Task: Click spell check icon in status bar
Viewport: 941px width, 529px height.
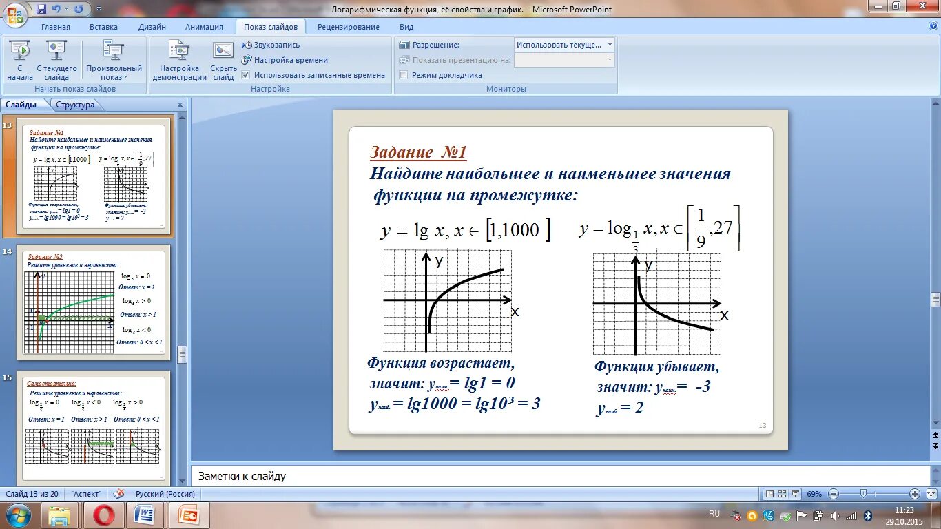Action: [119, 494]
